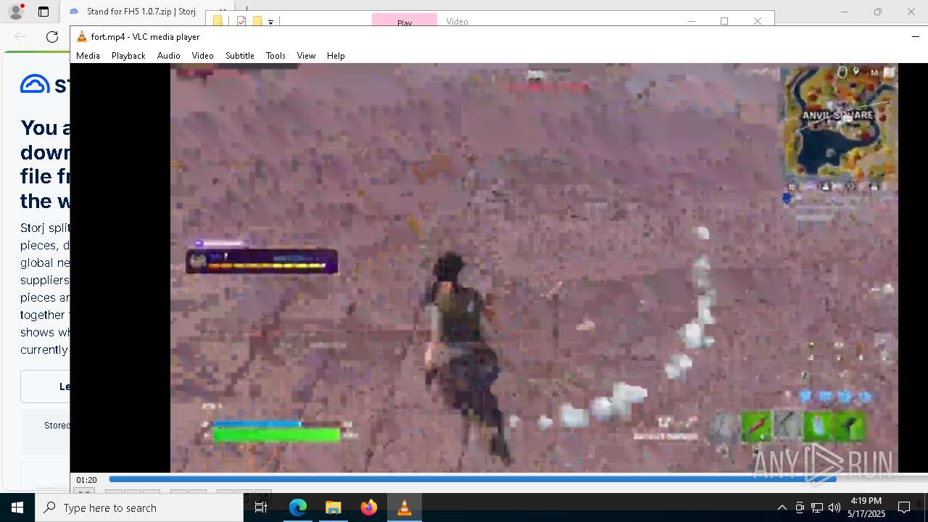Open the Subtitle menu
Screen dimensions: 928x522
pyautogui.click(x=239, y=56)
